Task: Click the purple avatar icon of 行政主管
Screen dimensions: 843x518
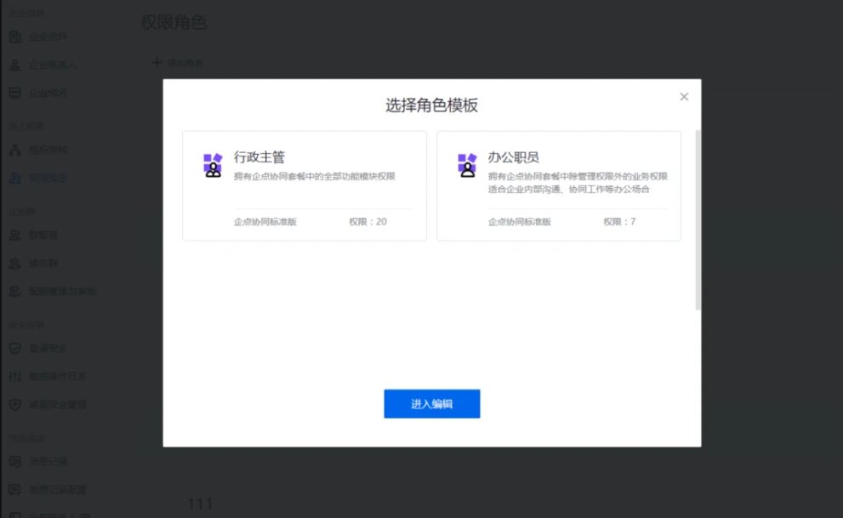Action: point(213,165)
